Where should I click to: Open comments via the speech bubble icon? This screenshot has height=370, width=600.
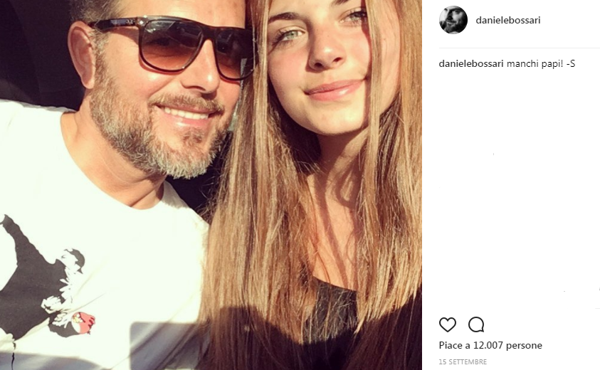[x=476, y=324]
